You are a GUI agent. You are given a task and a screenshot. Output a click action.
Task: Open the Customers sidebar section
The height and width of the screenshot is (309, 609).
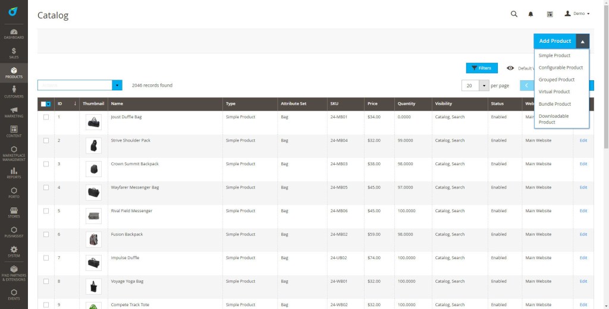pos(14,92)
